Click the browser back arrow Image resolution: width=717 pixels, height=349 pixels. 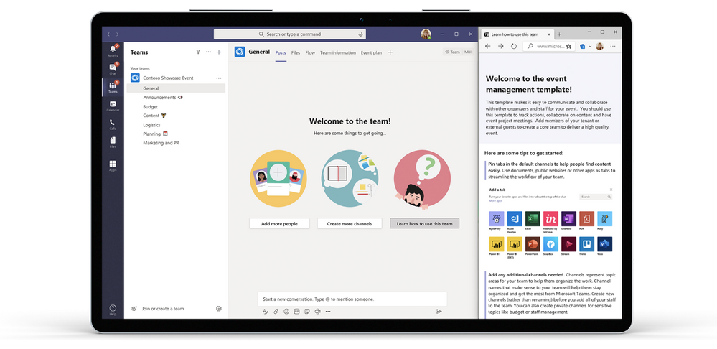point(487,46)
